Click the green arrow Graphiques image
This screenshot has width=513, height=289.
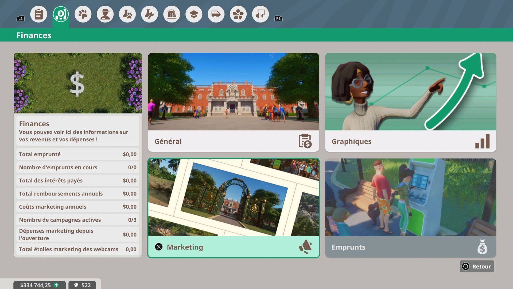pyautogui.click(x=411, y=92)
